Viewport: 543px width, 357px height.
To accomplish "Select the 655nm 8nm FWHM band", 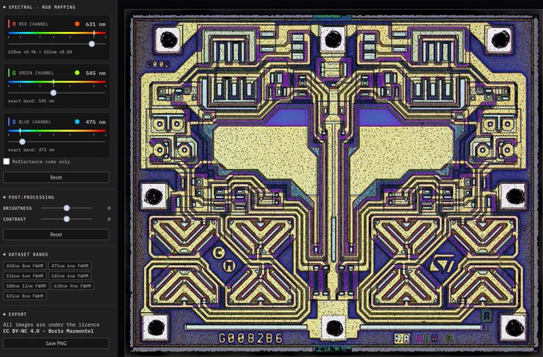I will [x=25, y=296].
